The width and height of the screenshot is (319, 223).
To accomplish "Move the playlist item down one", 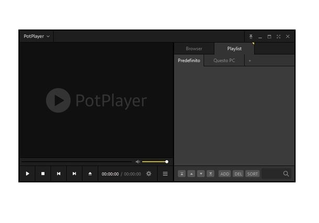I will (201, 174).
